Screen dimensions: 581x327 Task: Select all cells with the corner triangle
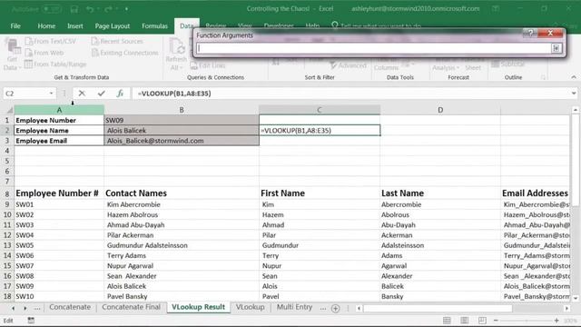tap(10, 110)
